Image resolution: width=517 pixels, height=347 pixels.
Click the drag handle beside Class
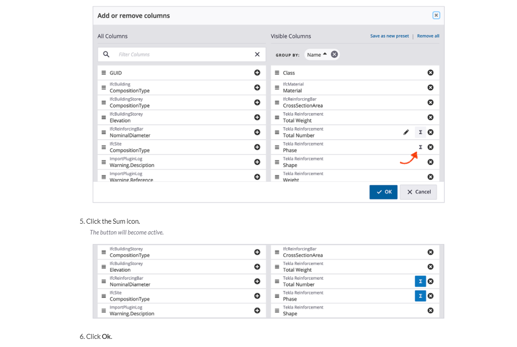(276, 72)
